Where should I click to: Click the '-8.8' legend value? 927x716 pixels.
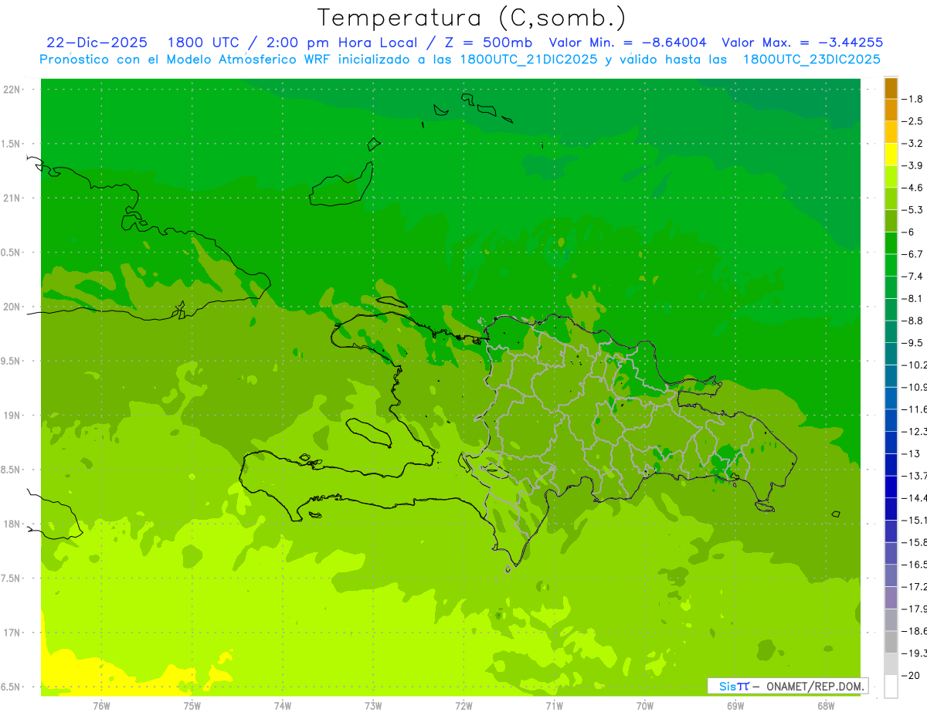[x=912, y=321]
